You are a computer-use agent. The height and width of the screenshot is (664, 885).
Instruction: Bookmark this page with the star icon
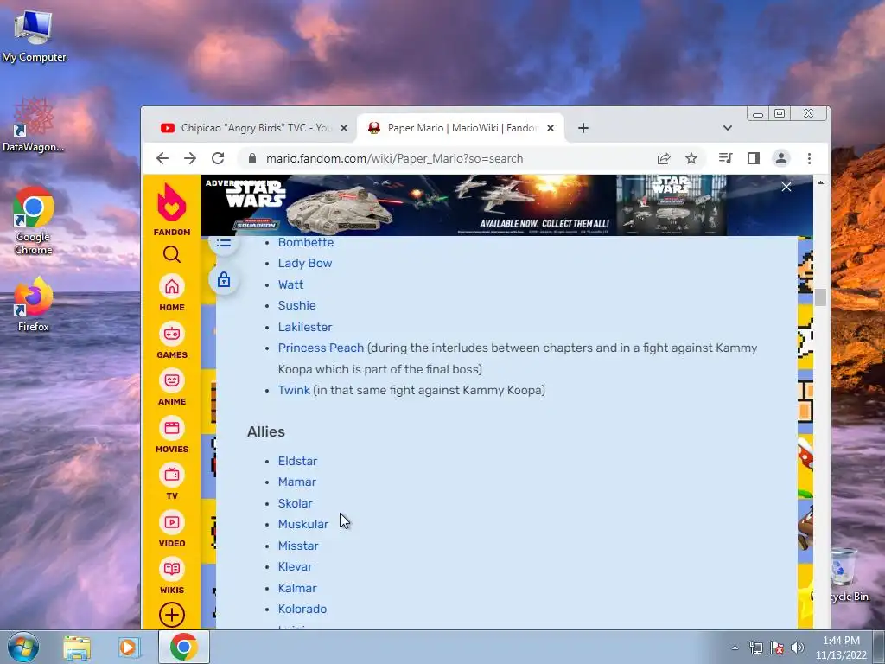691,159
